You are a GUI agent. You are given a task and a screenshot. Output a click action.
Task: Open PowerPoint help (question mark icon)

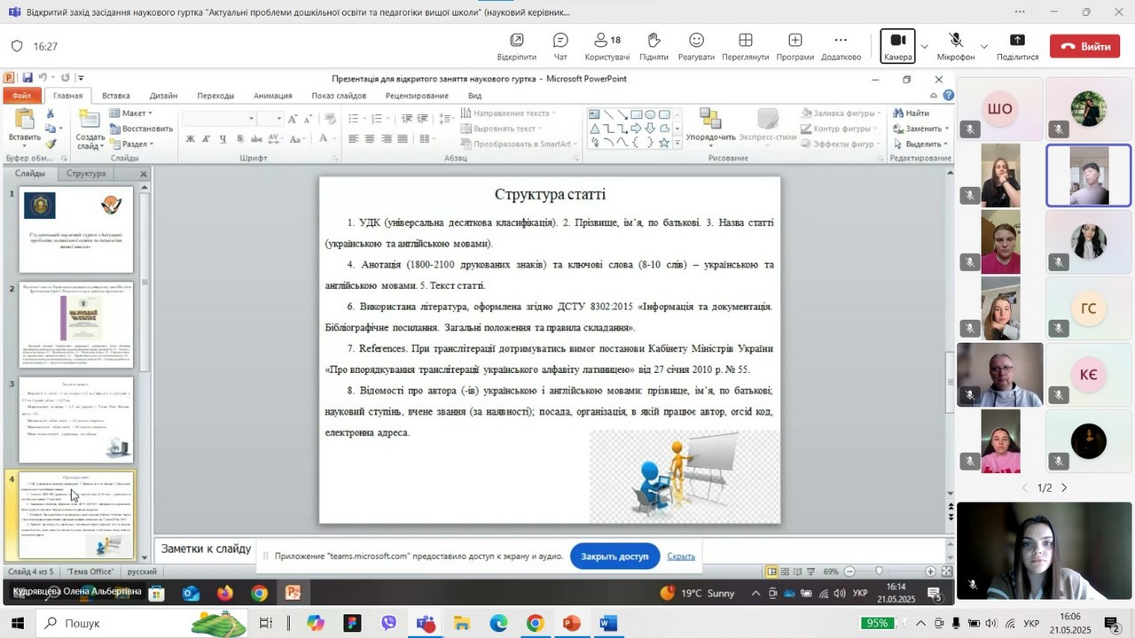pos(949,96)
